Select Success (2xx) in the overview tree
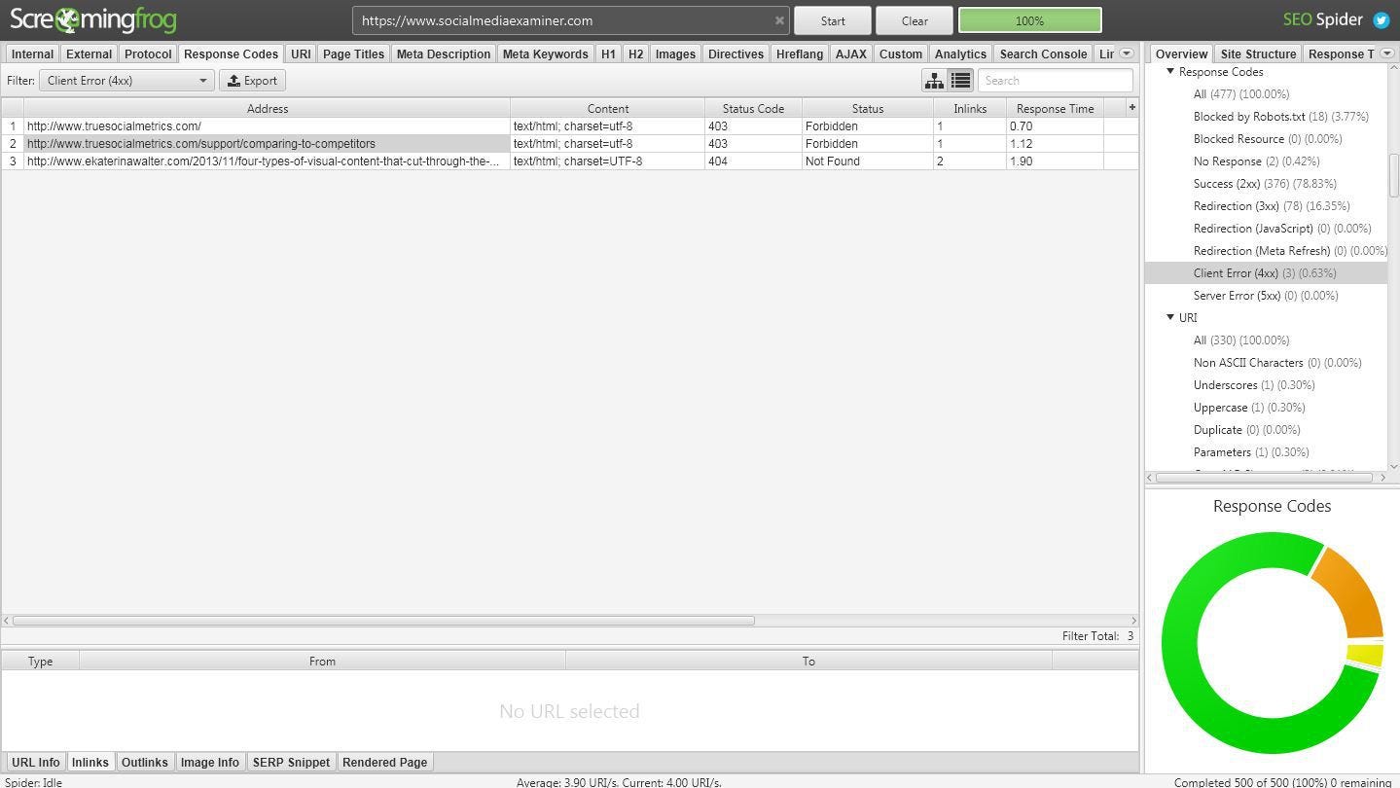Image resolution: width=1400 pixels, height=788 pixels. tap(1265, 184)
